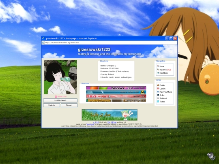
Task: Click the red (+2) badge next to My AMVs
Action: point(169,70)
